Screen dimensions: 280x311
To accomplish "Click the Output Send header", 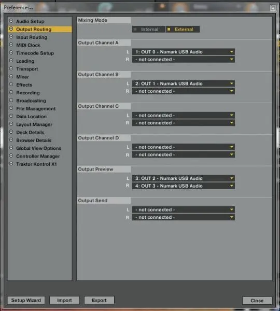I will [x=104, y=201].
